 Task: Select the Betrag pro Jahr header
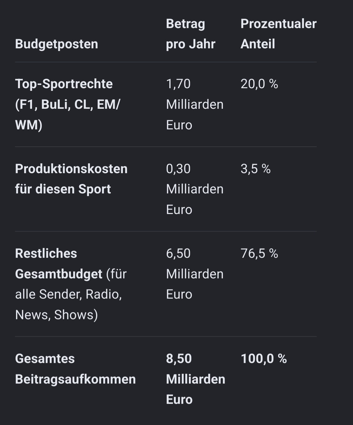pyautogui.click(x=191, y=34)
